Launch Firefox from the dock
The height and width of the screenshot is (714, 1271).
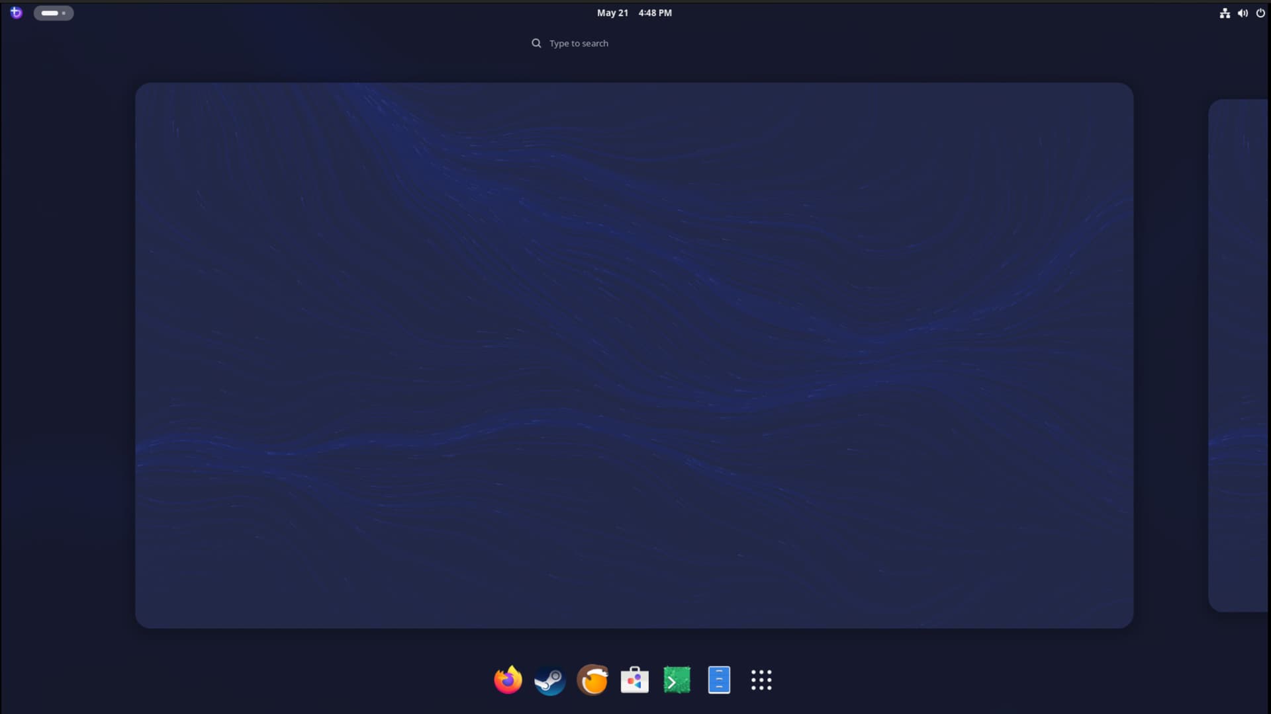point(508,680)
